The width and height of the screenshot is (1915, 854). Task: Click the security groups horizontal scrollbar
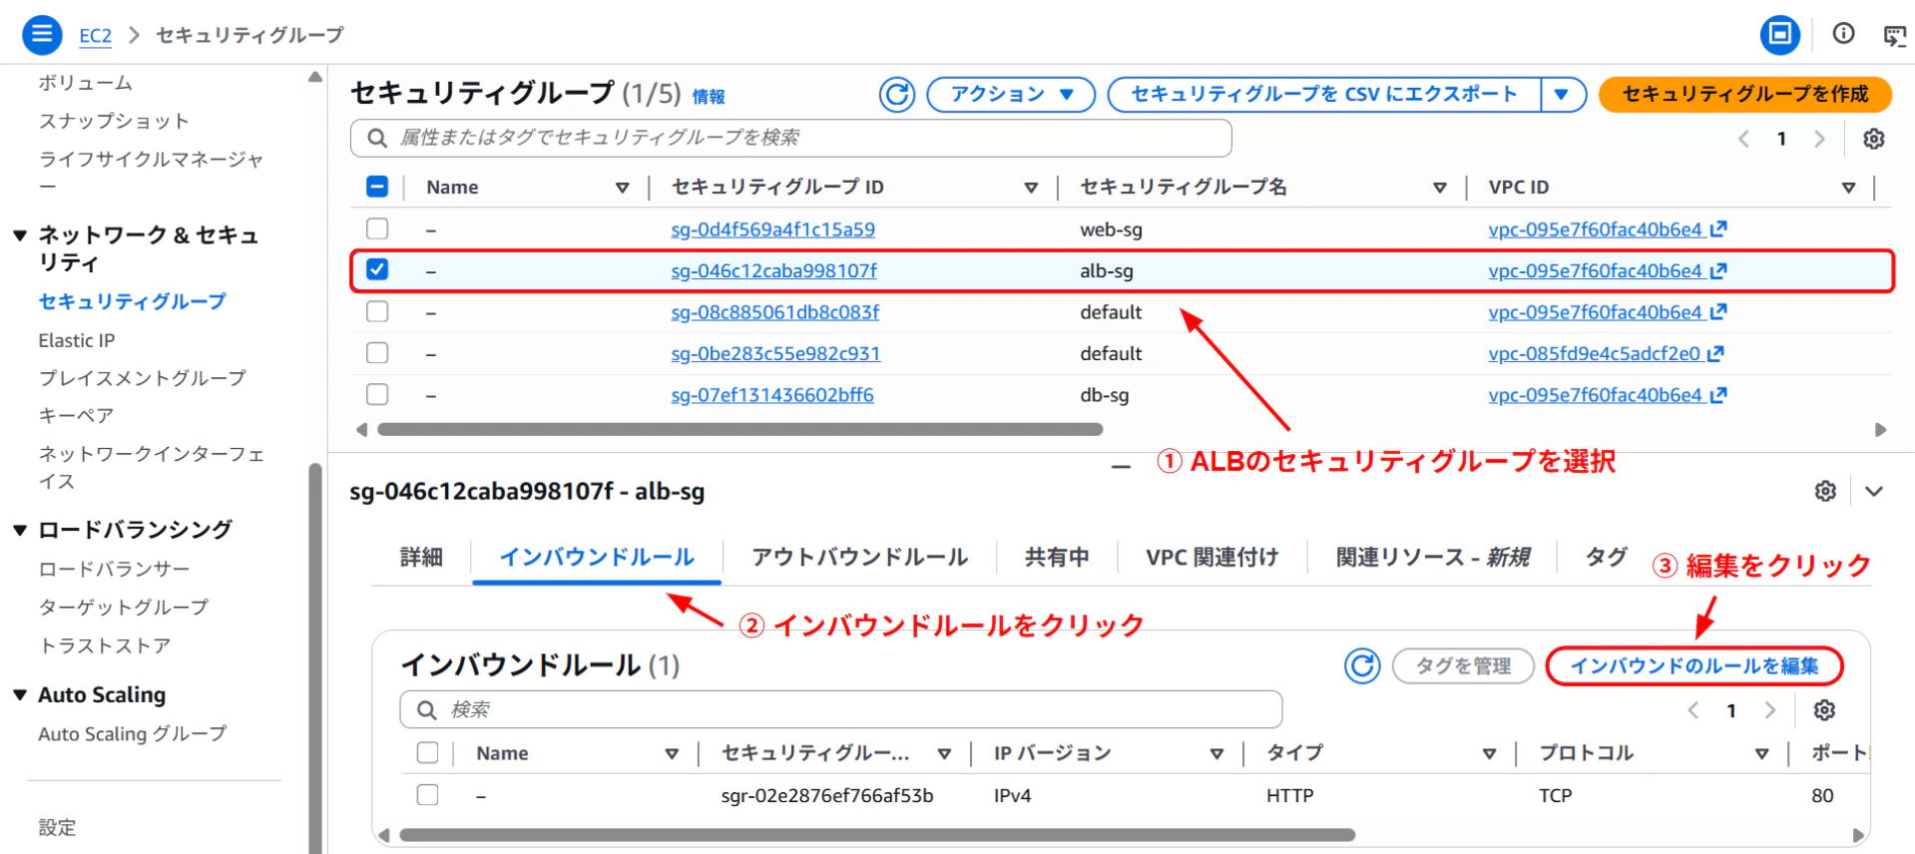click(739, 430)
